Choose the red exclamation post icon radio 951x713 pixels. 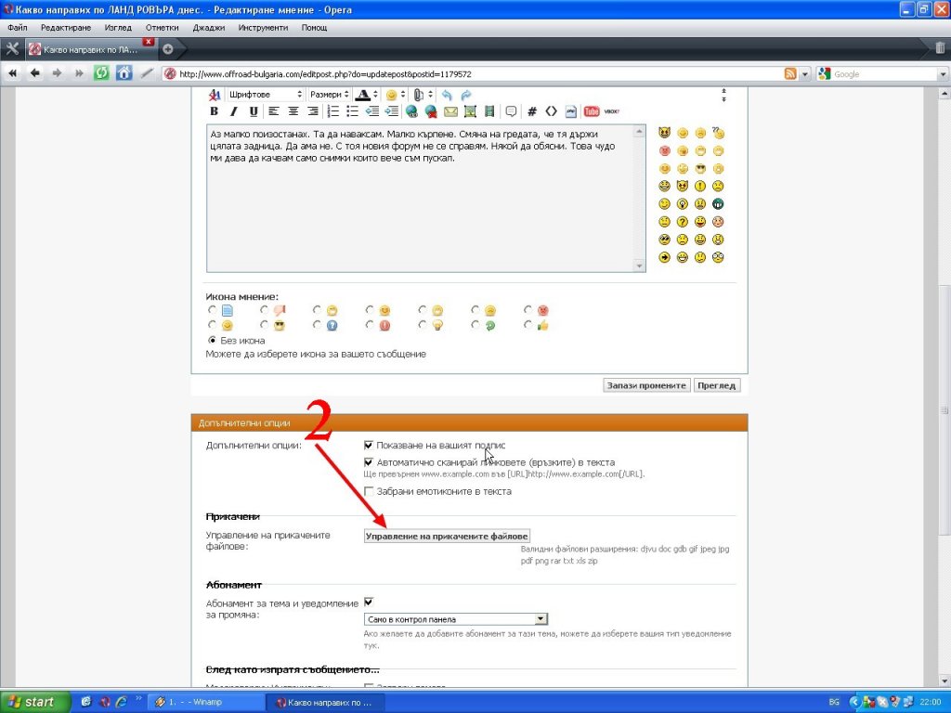coord(370,325)
